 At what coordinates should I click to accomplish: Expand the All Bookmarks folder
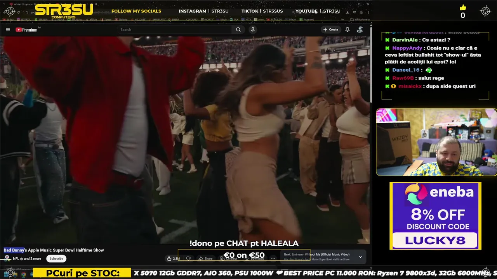(360, 19)
